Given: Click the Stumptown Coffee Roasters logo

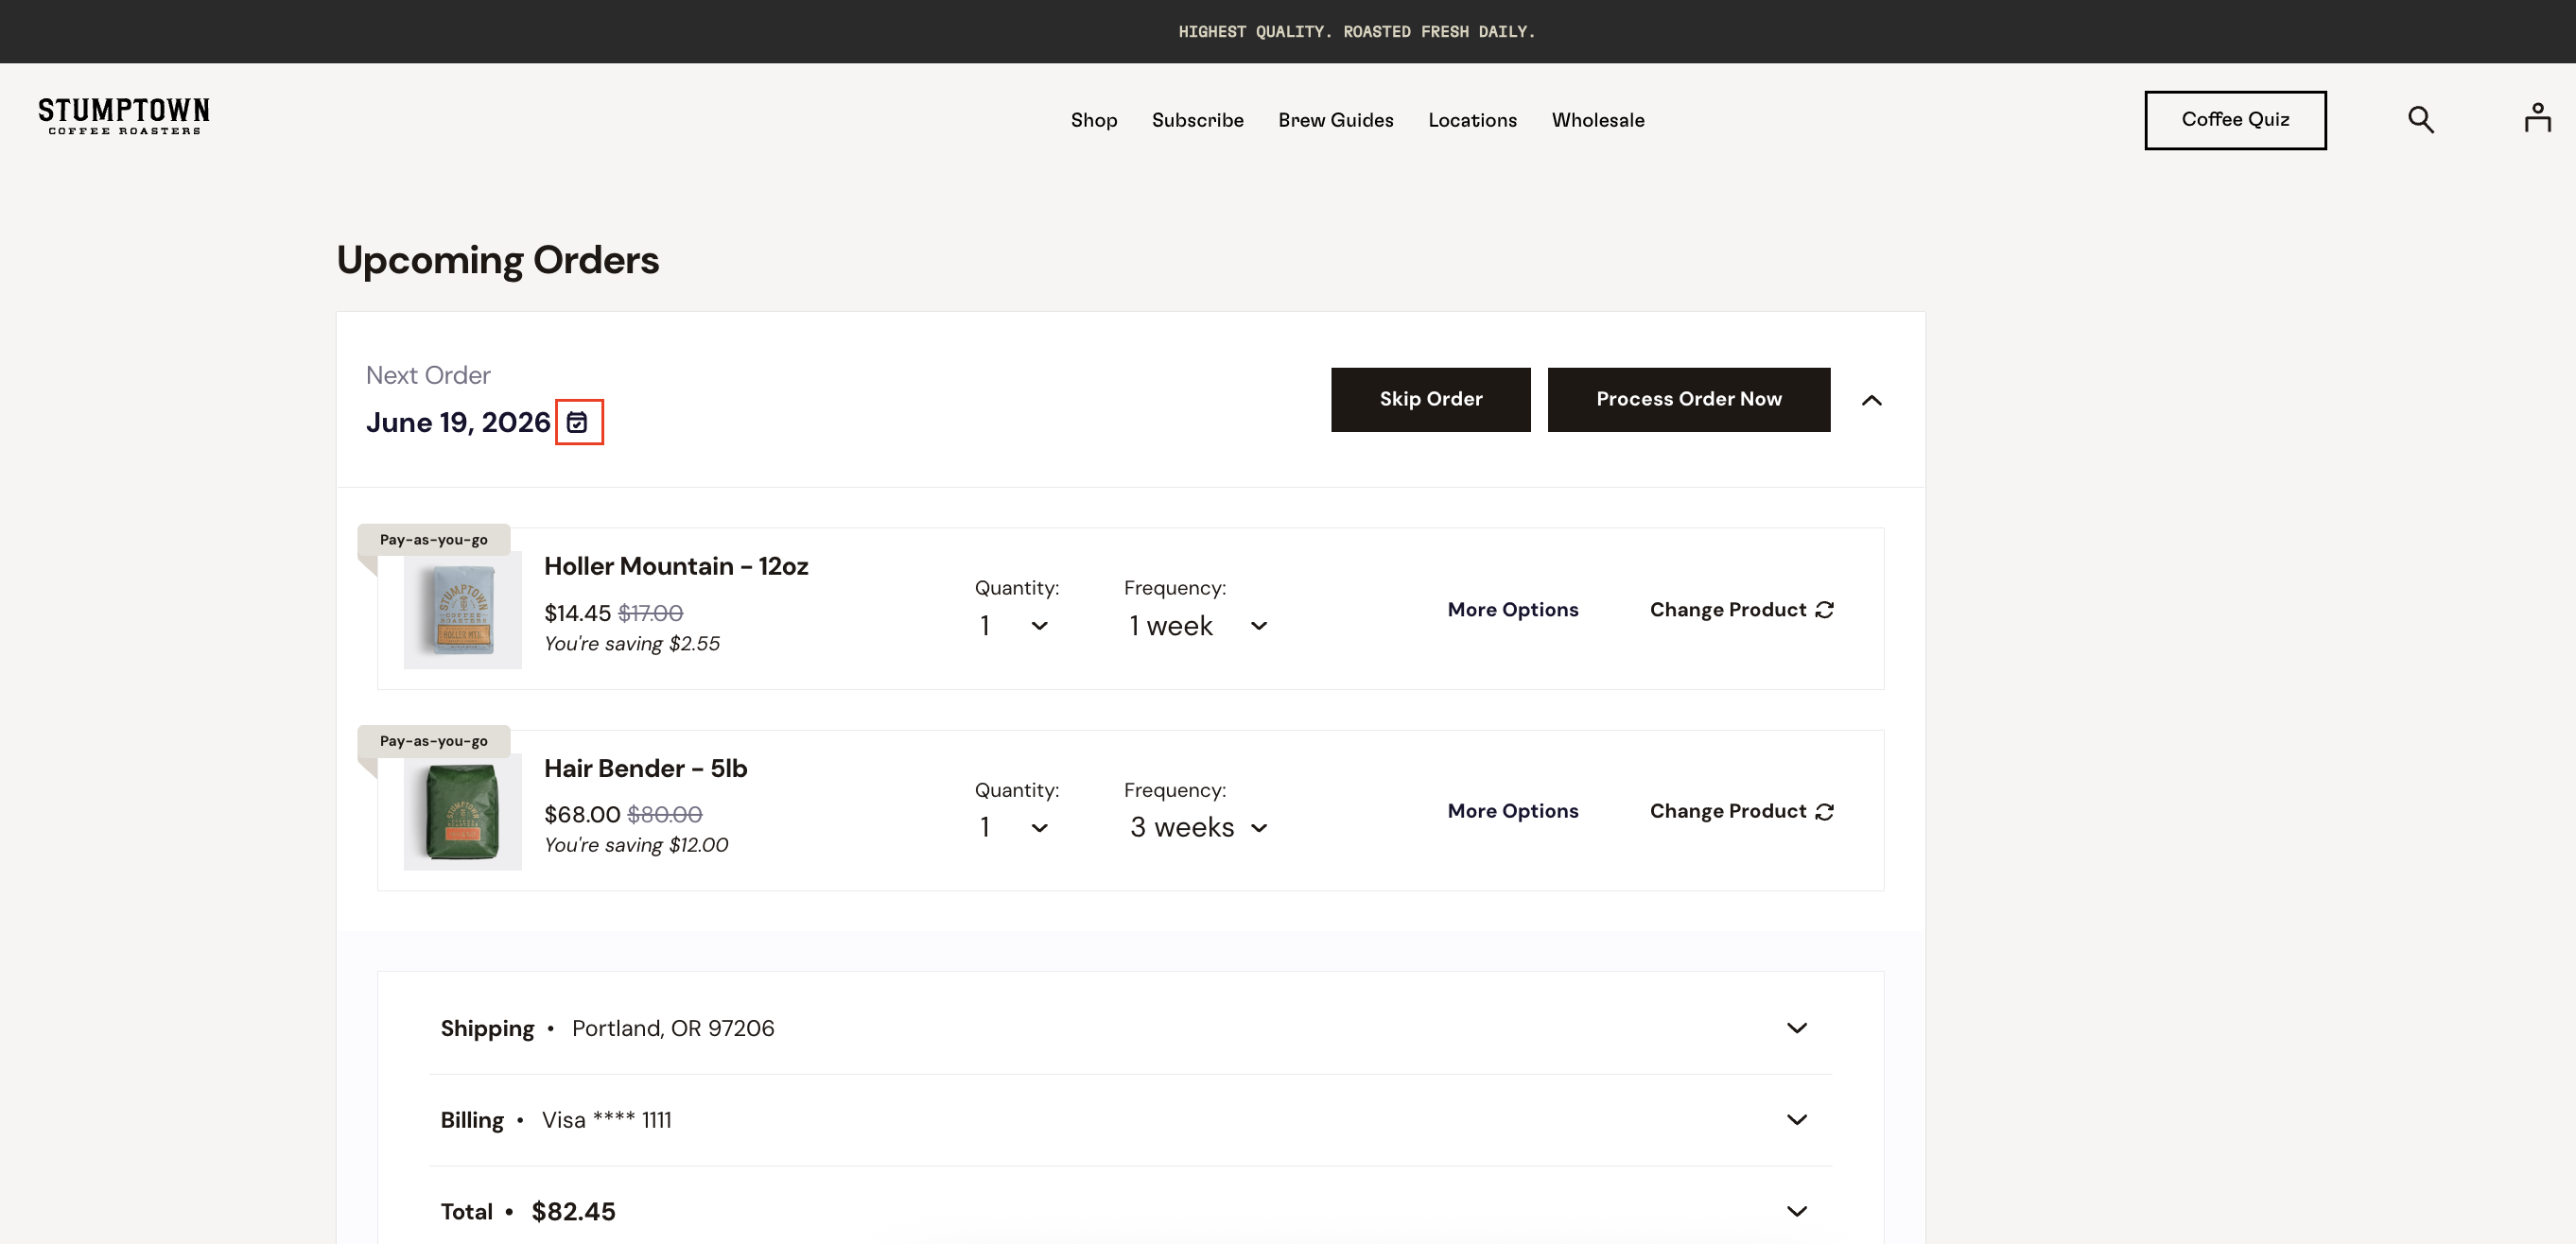Looking at the screenshot, I should (124, 116).
